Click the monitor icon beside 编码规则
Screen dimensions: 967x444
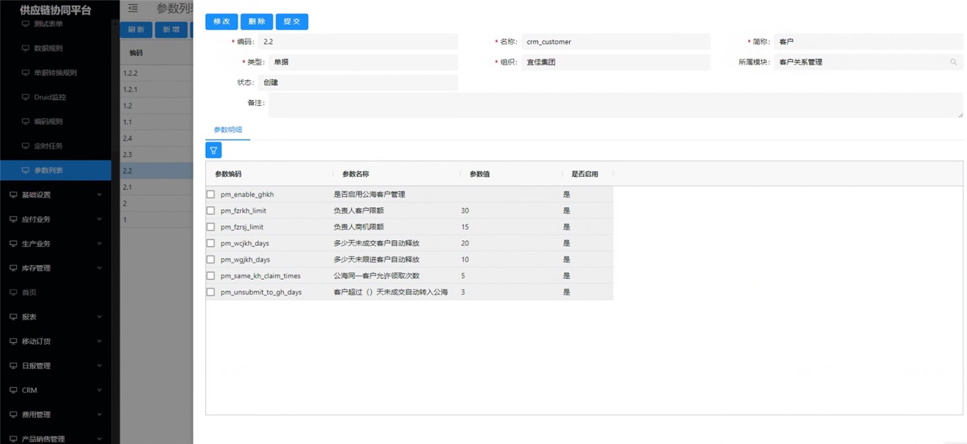(26, 122)
